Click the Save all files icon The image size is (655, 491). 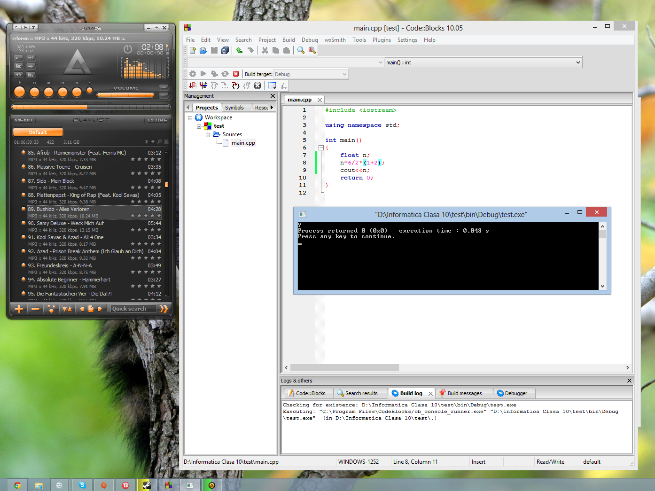click(225, 50)
